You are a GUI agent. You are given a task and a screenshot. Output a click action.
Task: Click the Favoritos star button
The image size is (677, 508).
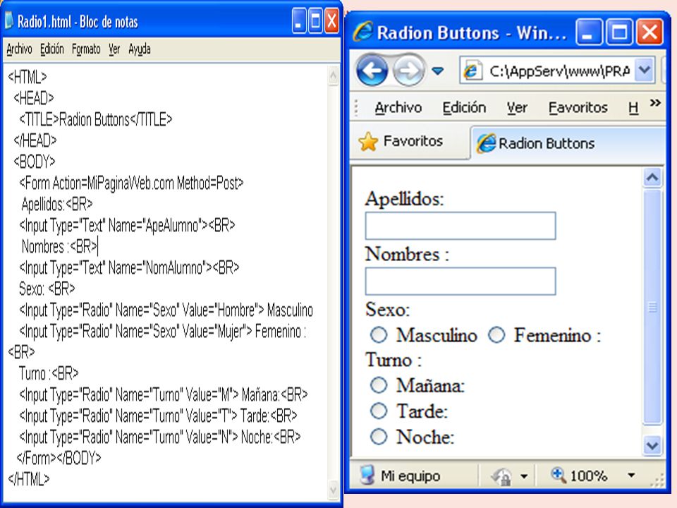pyautogui.click(x=401, y=141)
